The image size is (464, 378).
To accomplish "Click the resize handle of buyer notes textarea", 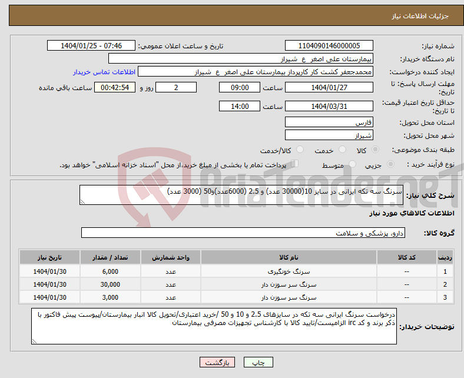I will pyautogui.click(x=34, y=341).
